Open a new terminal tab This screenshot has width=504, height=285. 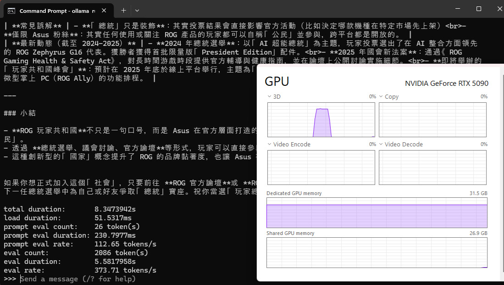[x=123, y=10]
